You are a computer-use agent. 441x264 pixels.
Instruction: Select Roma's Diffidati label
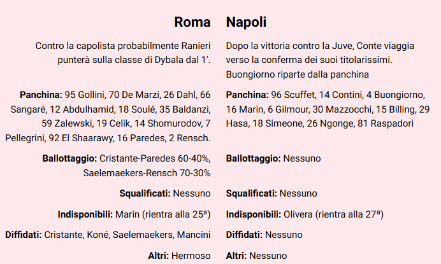pos(24,235)
